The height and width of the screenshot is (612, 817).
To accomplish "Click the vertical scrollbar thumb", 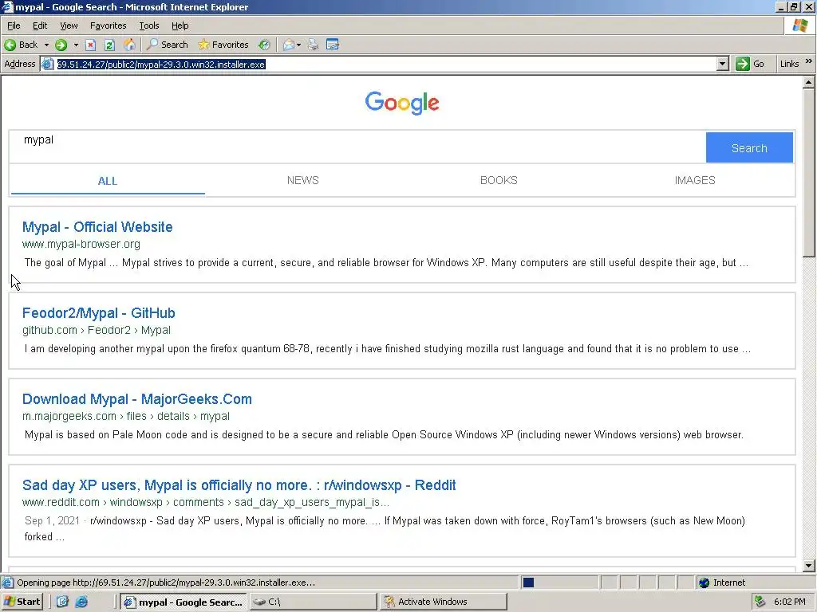I will click(x=809, y=172).
